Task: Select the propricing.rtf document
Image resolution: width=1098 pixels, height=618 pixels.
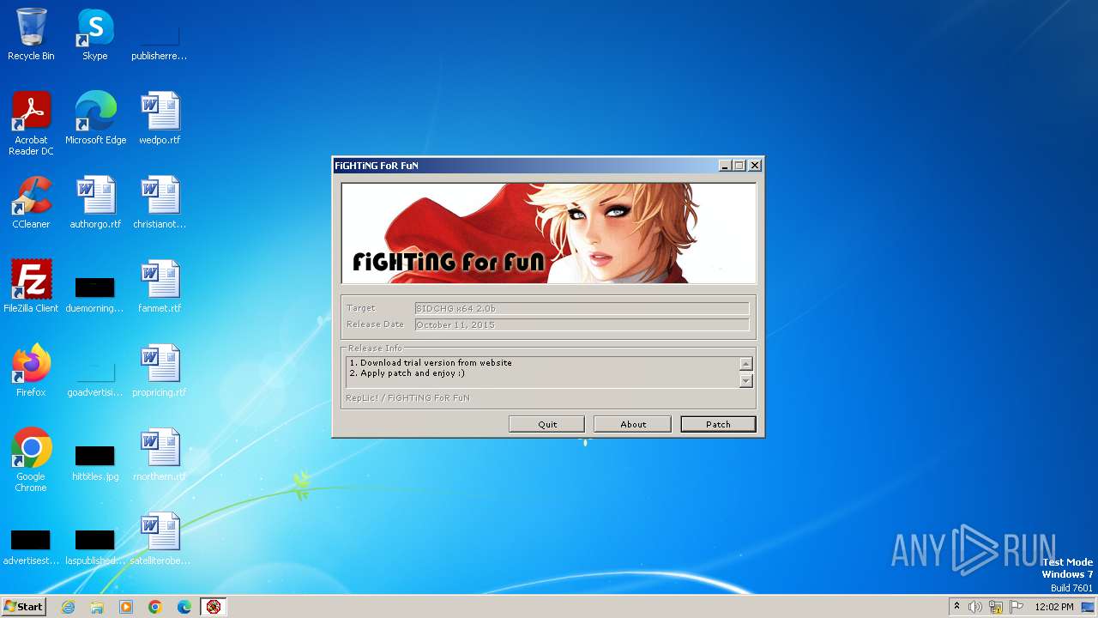Action: tap(160, 371)
